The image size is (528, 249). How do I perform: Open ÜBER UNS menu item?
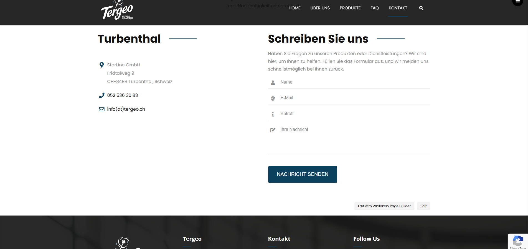[x=320, y=8]
